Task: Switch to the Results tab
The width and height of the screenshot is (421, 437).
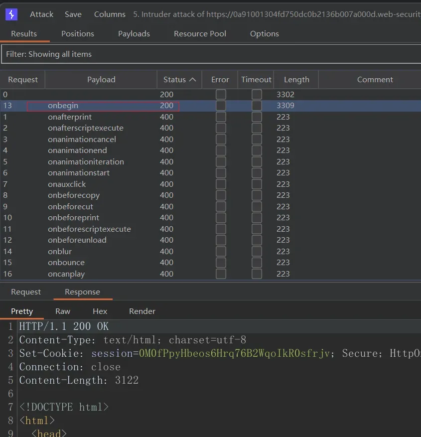Action: [x=24, y=34]
